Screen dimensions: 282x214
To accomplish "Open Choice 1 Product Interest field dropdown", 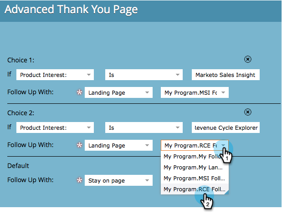I will tap(55, 75).
